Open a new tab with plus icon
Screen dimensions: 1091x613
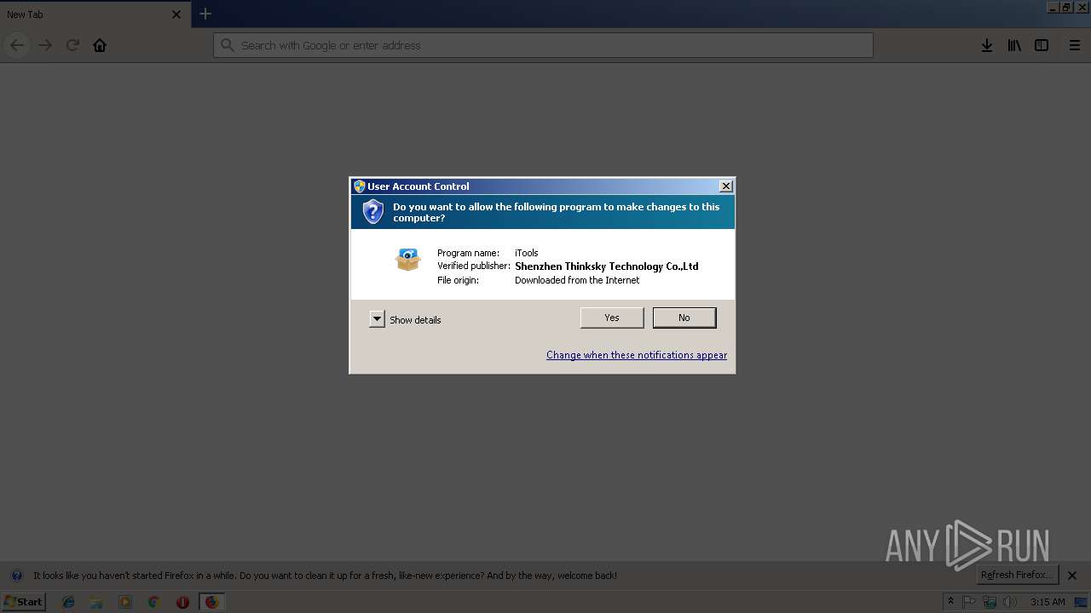point(205,14)
